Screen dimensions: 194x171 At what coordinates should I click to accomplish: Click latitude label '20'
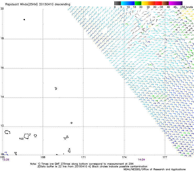tap(2, 9)
